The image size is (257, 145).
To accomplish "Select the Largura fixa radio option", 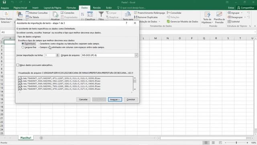I will [x=23, y=47].
